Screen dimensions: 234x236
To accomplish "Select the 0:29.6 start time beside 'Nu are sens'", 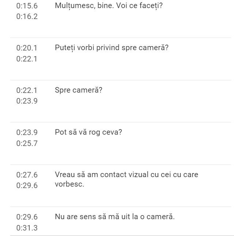I will point(27,217).
